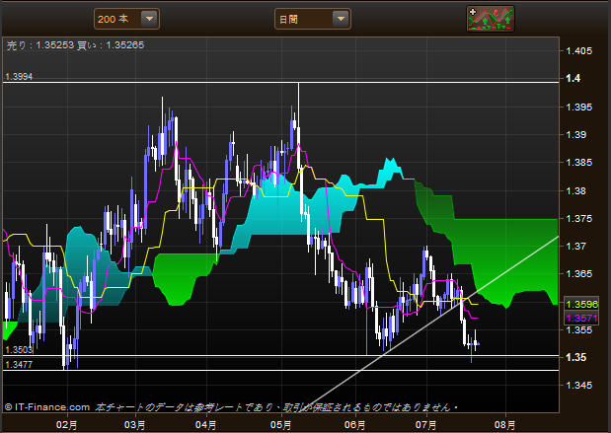
Task: Click the 05月 date axis label
Action: pos(280,424)
